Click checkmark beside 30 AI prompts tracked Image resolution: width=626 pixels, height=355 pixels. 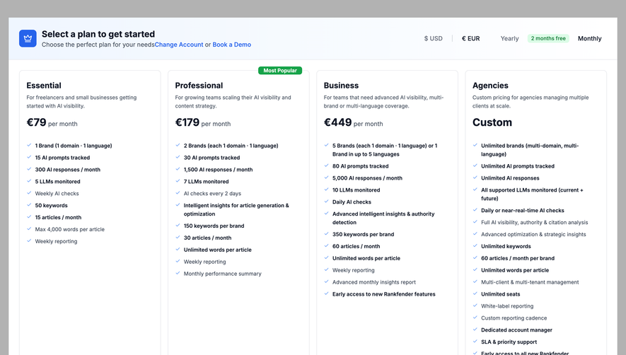coord(178,157)
